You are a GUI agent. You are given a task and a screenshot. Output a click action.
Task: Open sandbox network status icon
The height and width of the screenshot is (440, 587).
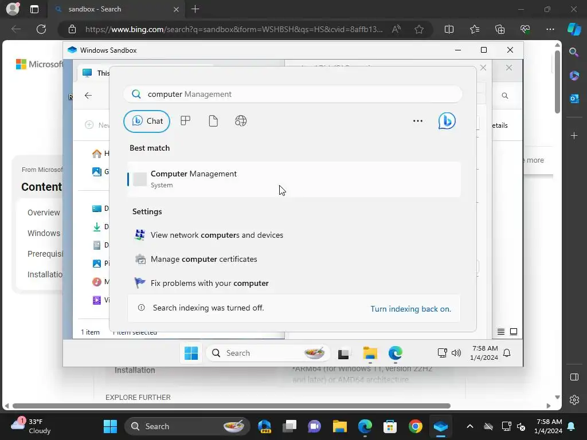coord(442,353)
